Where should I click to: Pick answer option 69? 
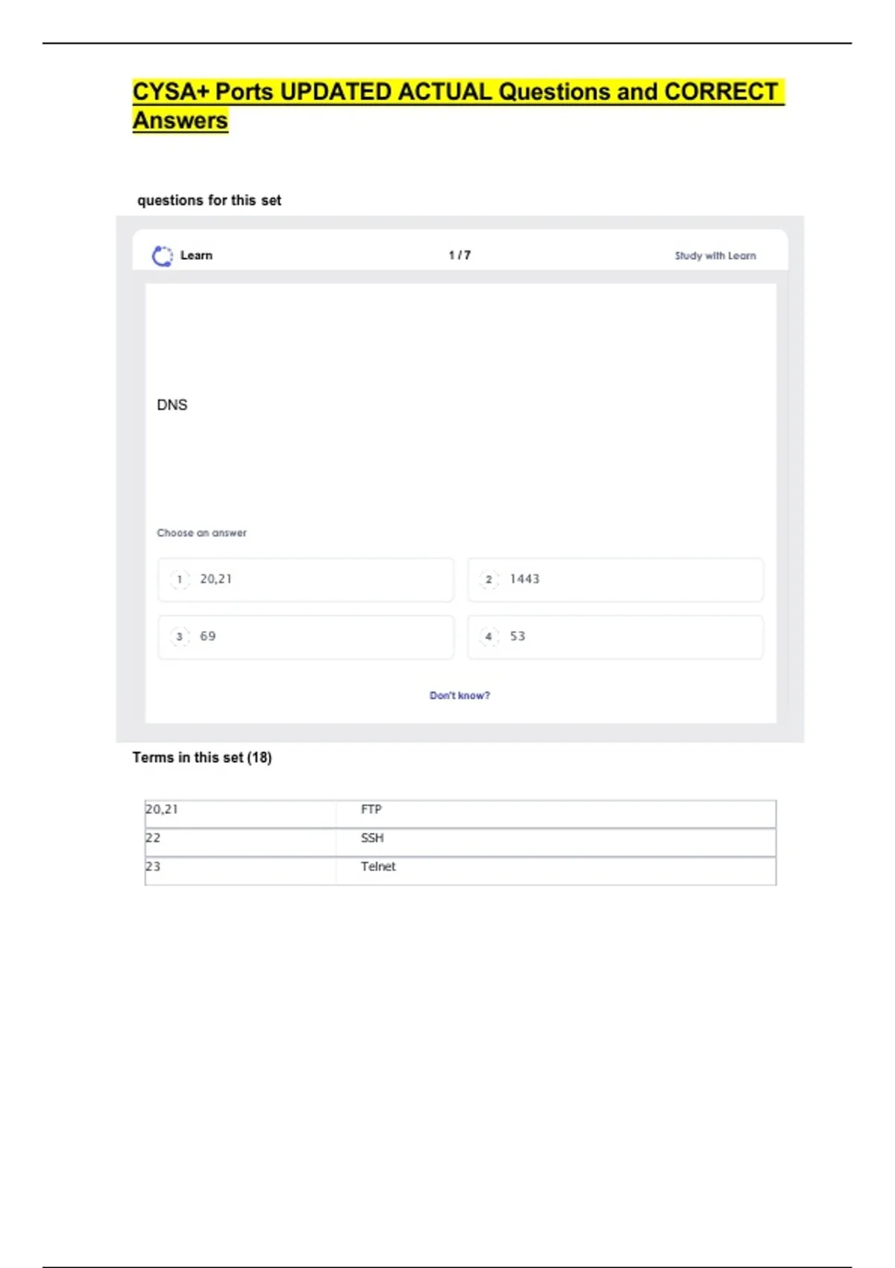pos(305,637)
